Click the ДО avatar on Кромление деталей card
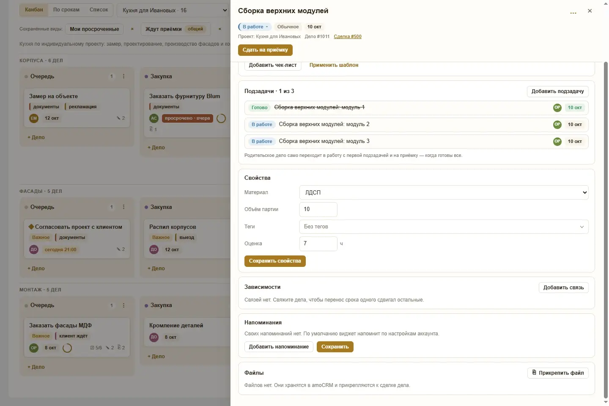Image resolution: width=609 pixels, height=406 pixels. (x=154, y=337)
